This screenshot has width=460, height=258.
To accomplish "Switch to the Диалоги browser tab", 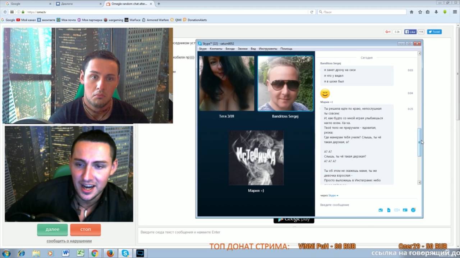I will click(x=78, y=4).
